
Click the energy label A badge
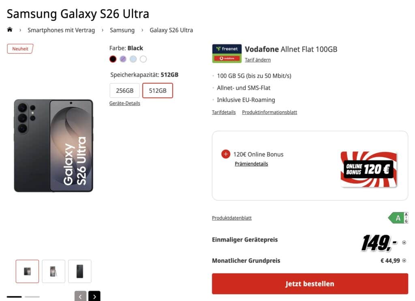pos(398,218)
